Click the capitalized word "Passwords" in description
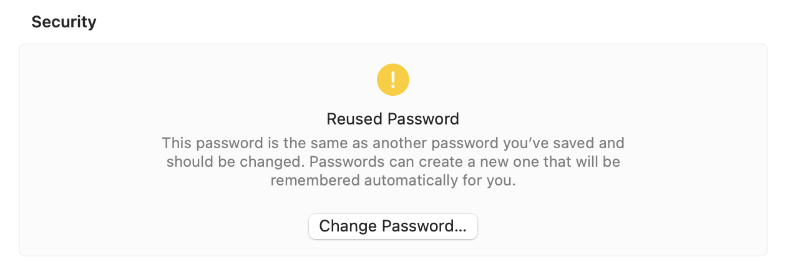790x280 pixels. [344, 162]
